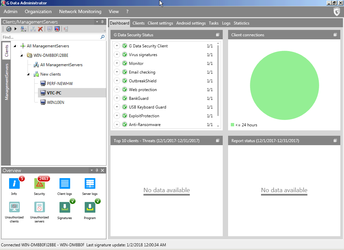
Task: Click the Signatures update icon
Action: tap(64, 207)
